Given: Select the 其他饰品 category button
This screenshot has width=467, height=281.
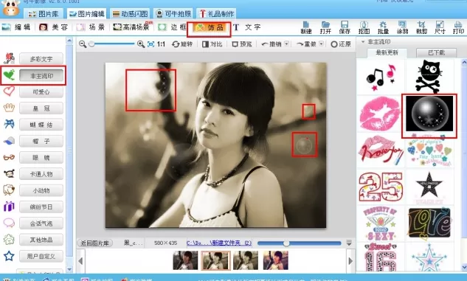Looking at the screenshot, I should point(41,239).
